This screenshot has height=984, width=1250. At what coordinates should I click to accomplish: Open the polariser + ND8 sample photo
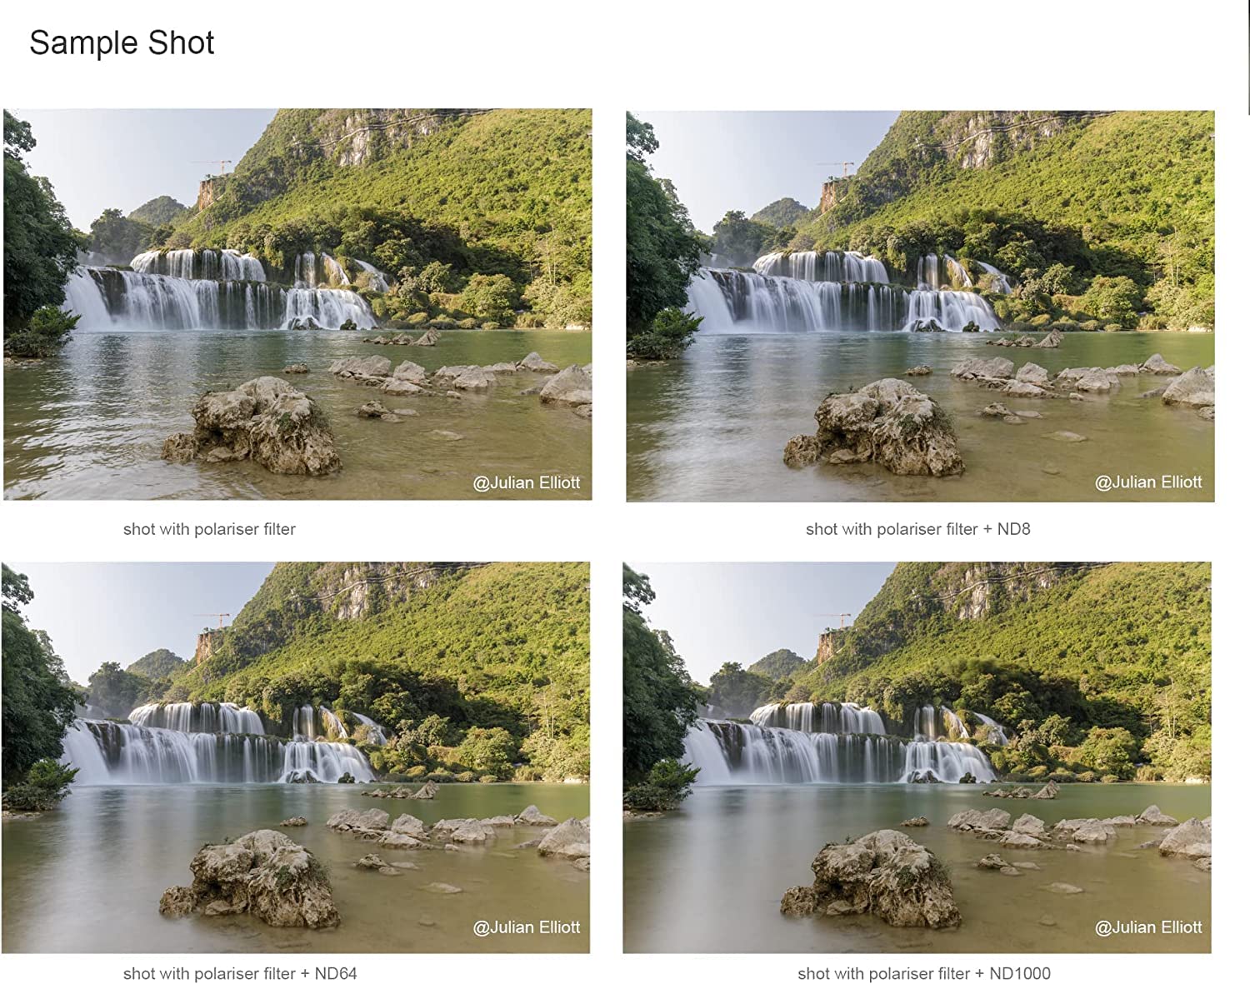[x=920, y=306]
